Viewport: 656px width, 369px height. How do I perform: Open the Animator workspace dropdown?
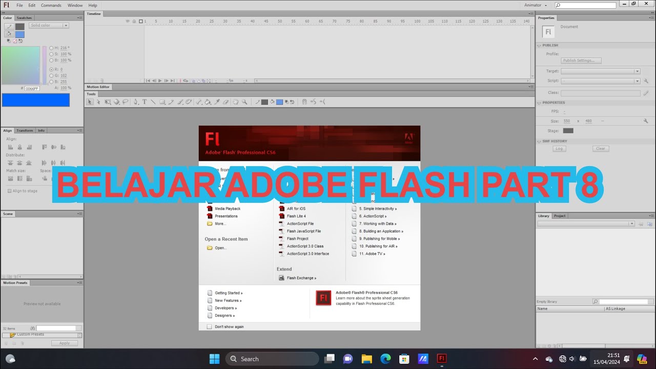pyautogui.click(x=536, y=5)
